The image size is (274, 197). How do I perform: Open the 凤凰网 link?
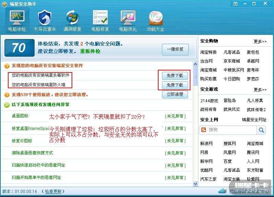click(x=229, y=153)
